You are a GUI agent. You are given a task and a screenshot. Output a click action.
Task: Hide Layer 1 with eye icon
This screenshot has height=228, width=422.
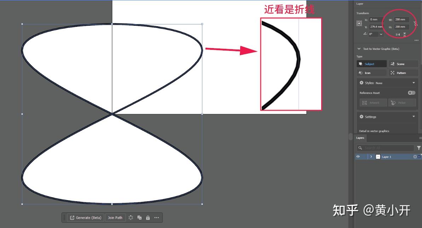(358, 157)
